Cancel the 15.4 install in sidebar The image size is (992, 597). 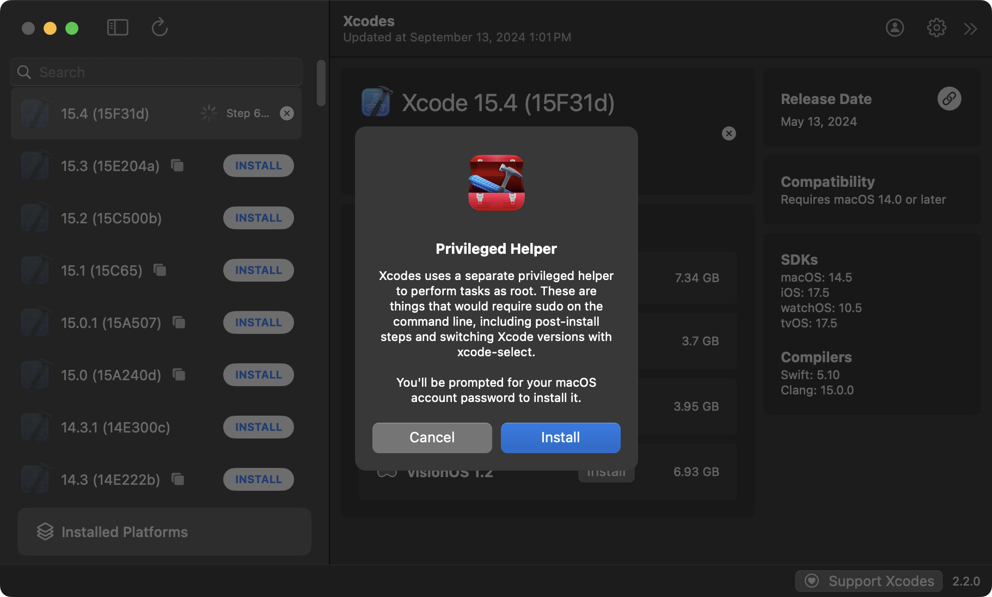[286, 113]
